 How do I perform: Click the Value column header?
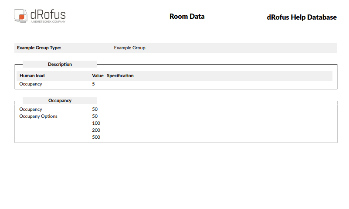point(98,75)
